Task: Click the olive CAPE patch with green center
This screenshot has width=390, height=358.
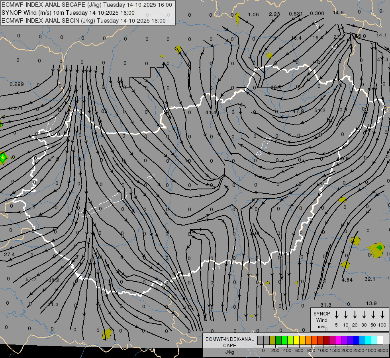Action: coord(377,249)
